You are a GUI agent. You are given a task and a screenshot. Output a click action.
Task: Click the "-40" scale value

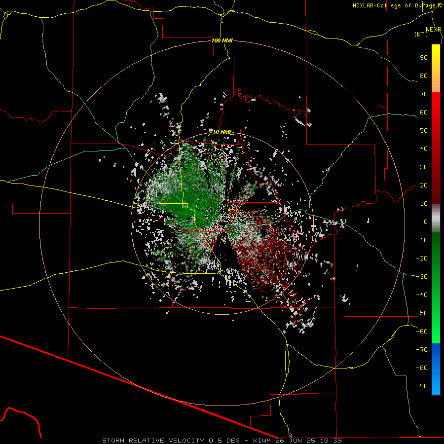pos(422,295)
